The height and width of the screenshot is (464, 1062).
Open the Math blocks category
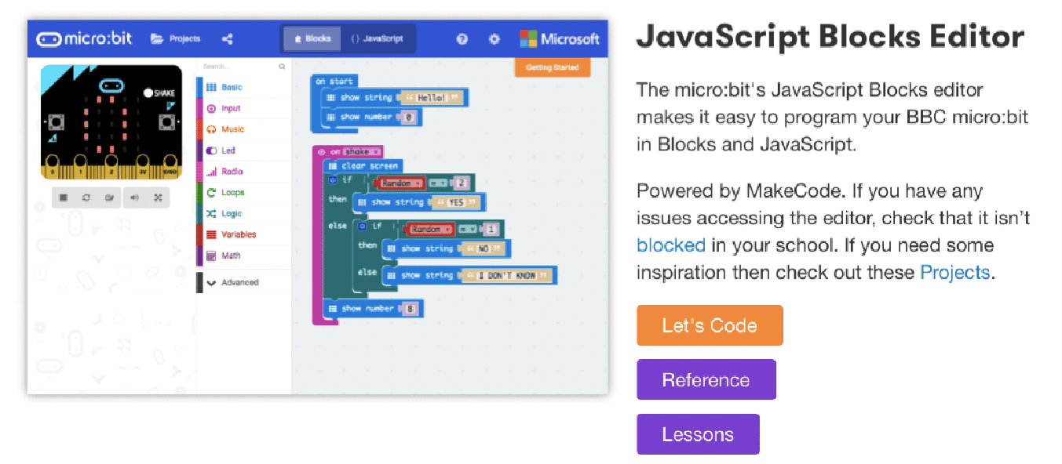tap(243, 256)
